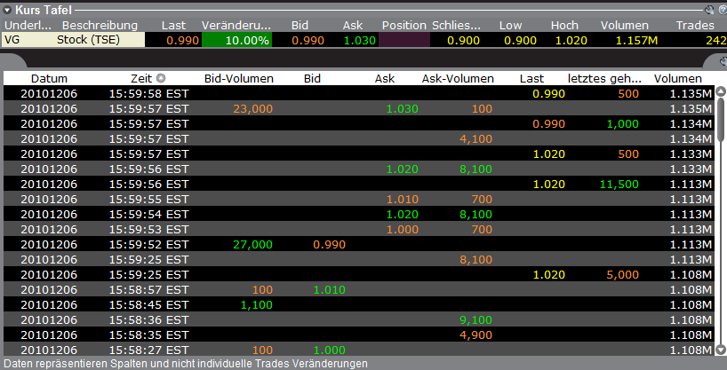The image size is (727, 370).
Task: Click the 9,100 ask volume cell
Action: coord(475,320)
